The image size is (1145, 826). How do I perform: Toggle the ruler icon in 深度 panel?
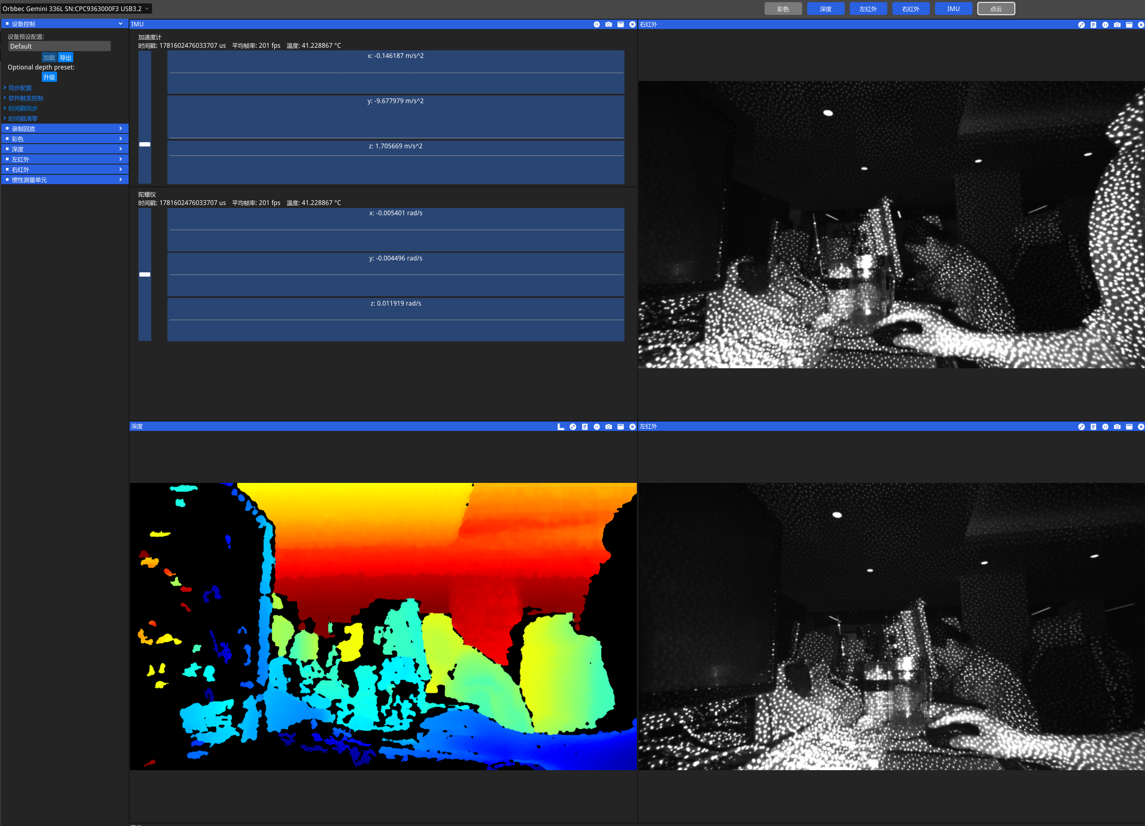[561, 427]
